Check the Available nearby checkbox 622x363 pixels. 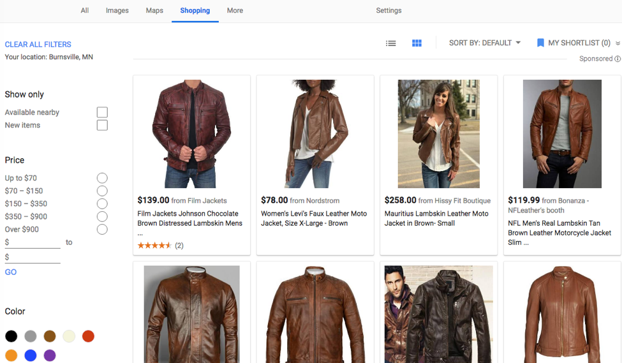coord(102,112)
